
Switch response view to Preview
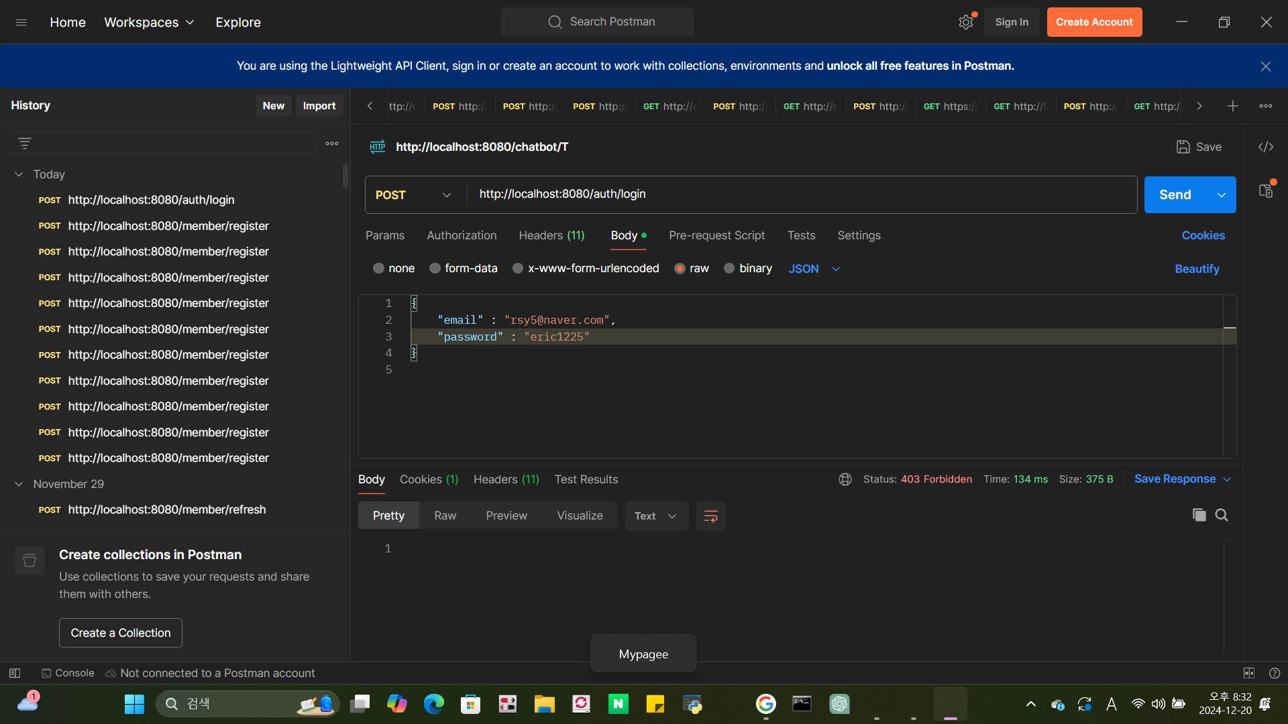[x=506, y=516]
